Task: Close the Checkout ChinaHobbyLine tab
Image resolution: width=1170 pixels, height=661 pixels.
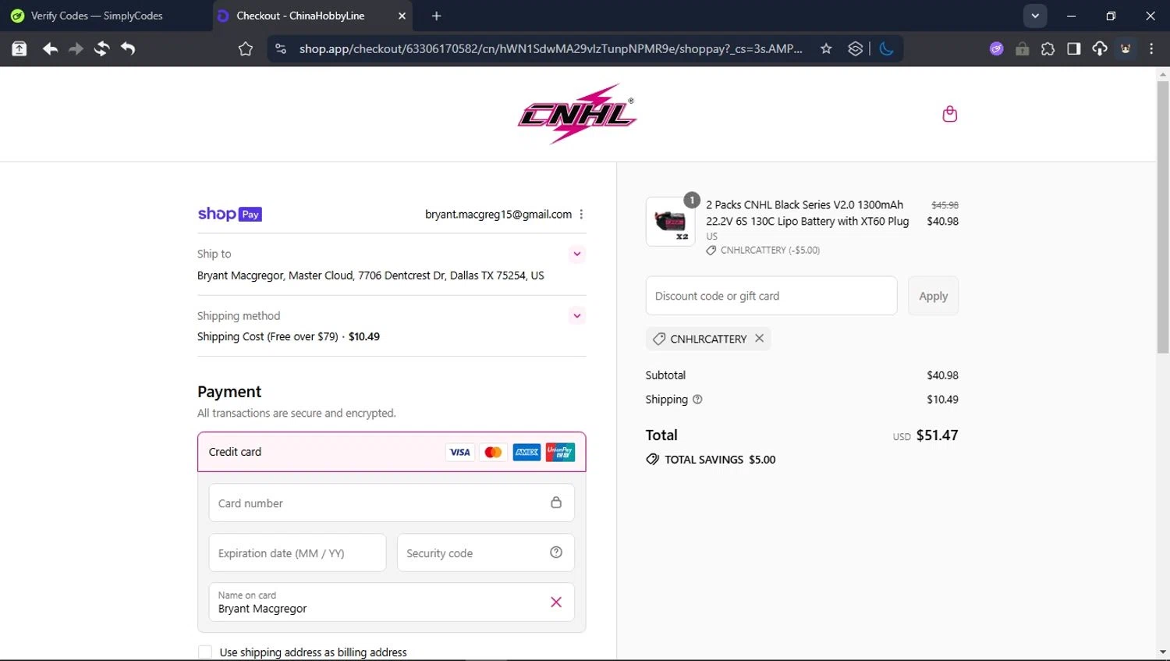Action: coord(402,16)
